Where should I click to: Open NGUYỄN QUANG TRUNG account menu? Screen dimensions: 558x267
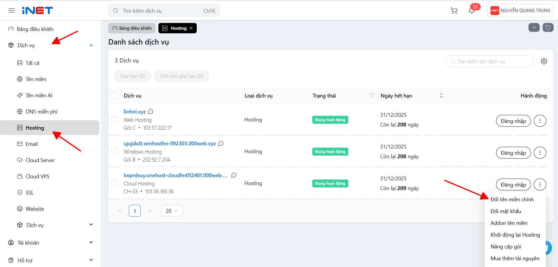coord(520,11)
